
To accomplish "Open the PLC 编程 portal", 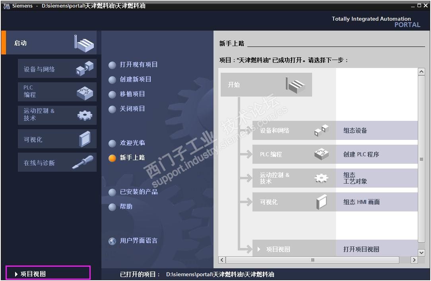I will click(x=57, y=92).
